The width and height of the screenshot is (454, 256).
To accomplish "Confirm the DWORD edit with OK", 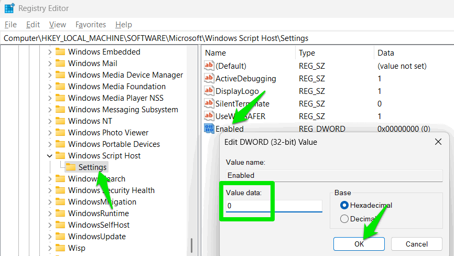I will 359,244.
